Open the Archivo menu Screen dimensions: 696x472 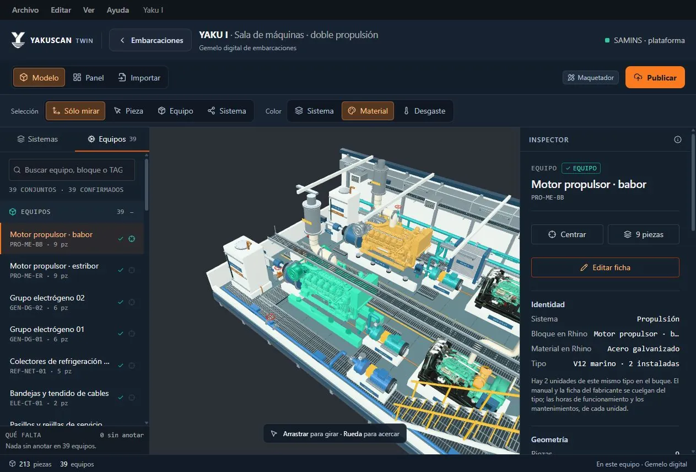(25, 10)
